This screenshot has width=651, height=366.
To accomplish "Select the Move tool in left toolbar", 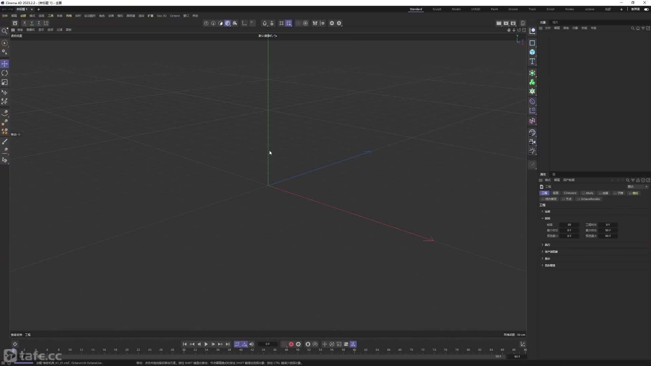I will coord(4,64).
